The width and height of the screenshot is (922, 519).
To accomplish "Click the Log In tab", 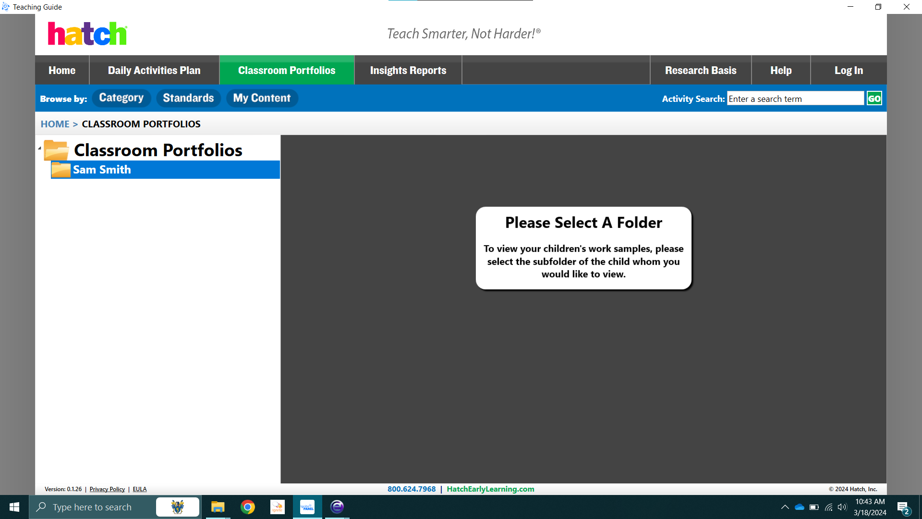I will pos(849,70).
